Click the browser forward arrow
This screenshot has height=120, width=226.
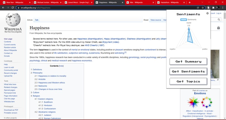[8, 8]
